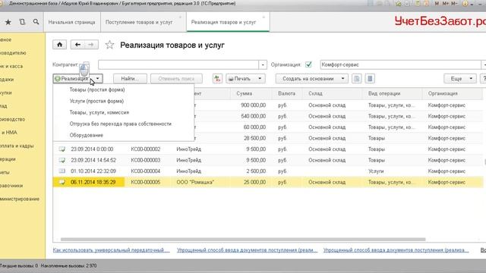This screenshot has height=273, width=486.
Task: Go to home page via house button
Action: [x=59, y=45]
